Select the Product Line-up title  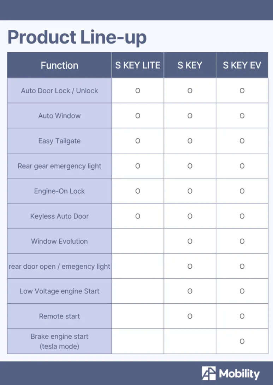click(77, 37)
